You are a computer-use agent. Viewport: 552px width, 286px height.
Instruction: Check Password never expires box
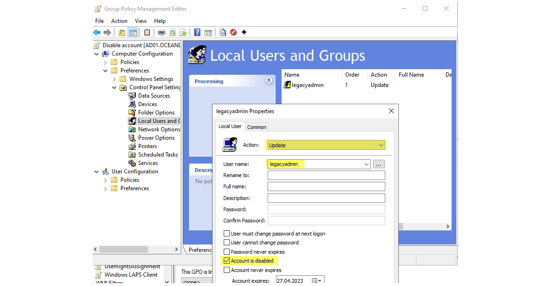coord(227,252)
